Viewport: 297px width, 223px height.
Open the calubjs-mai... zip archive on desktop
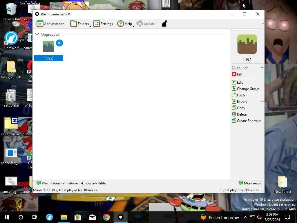[11, 127]
